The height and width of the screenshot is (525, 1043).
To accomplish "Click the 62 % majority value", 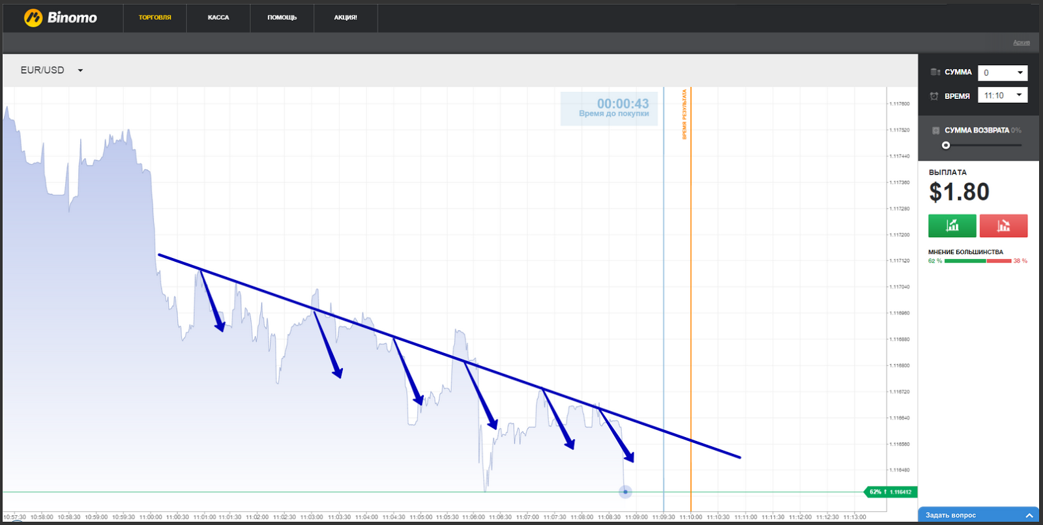I will [x=935, y=261].
